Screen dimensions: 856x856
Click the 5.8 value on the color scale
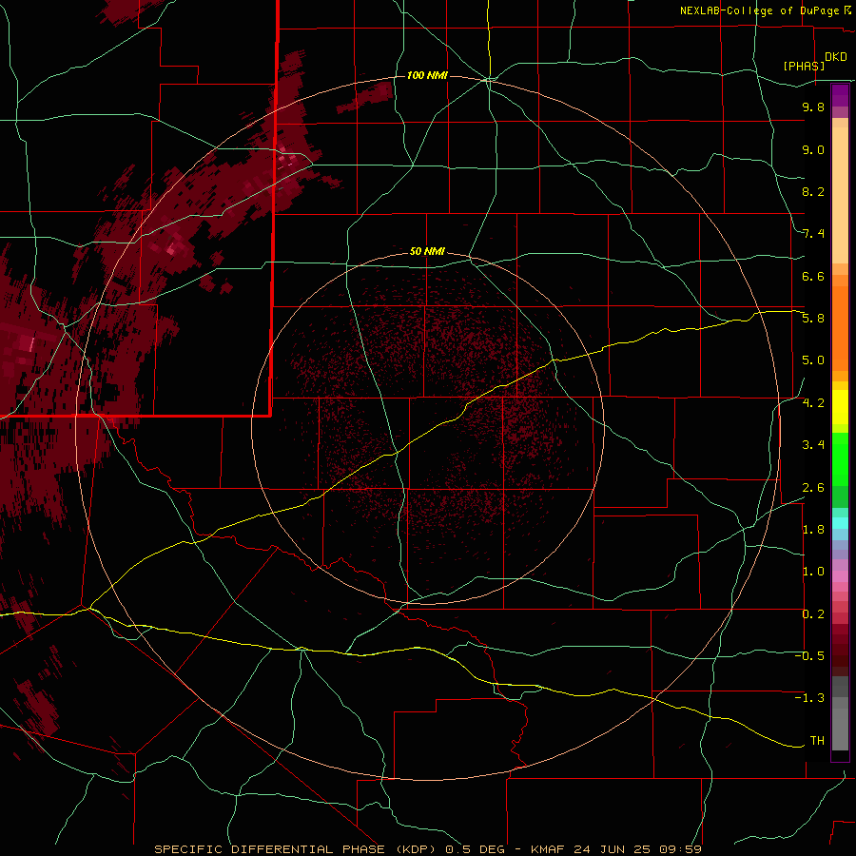pos(813,319)
